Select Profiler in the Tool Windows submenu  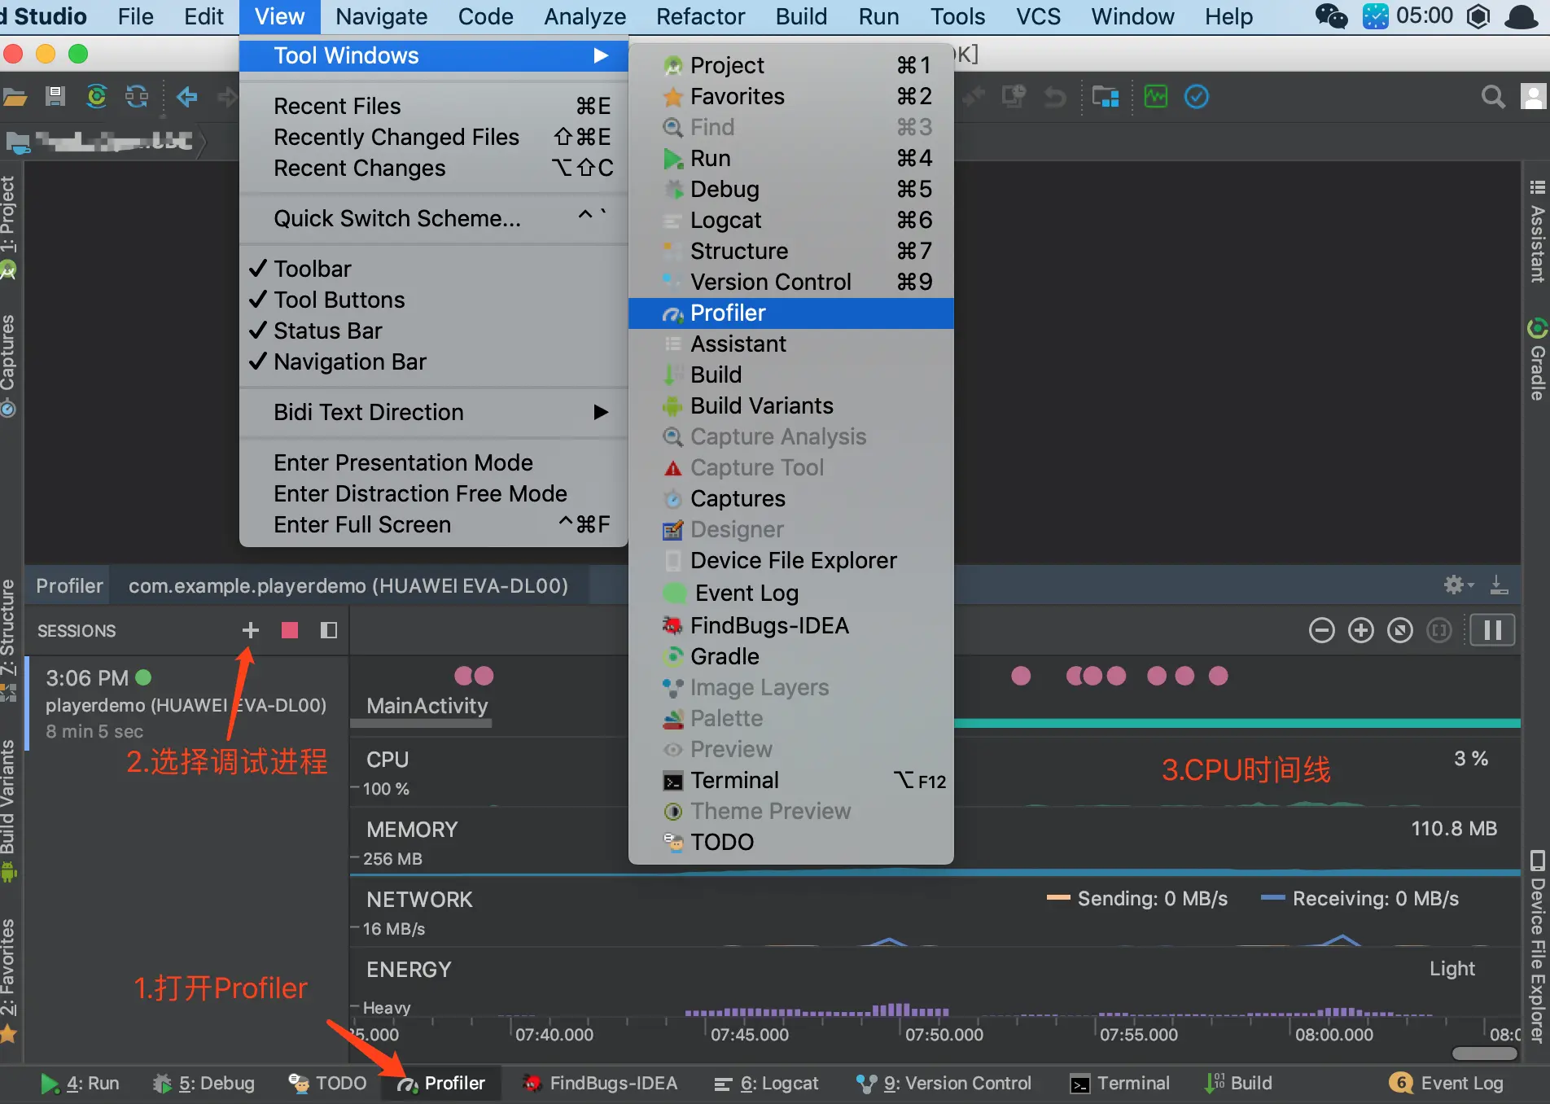[x=791, y=313]
